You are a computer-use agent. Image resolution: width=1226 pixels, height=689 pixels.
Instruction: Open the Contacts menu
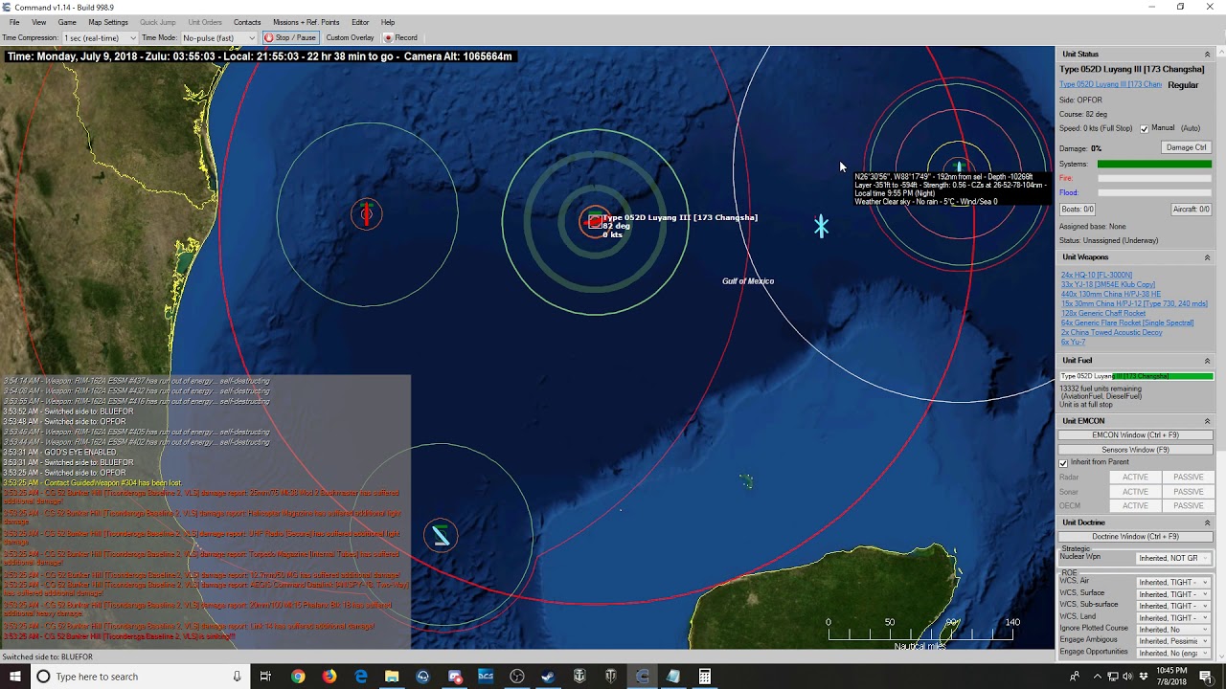[247, 22]
